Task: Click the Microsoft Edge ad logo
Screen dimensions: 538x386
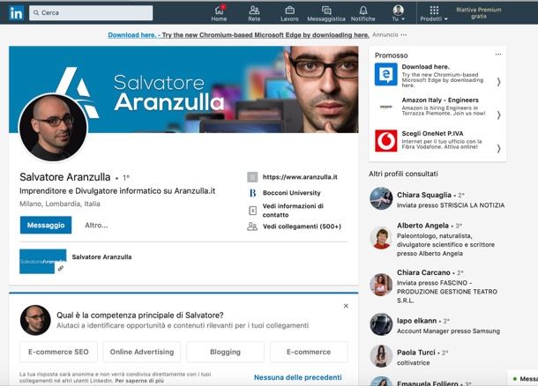Action: click(386, 74)
